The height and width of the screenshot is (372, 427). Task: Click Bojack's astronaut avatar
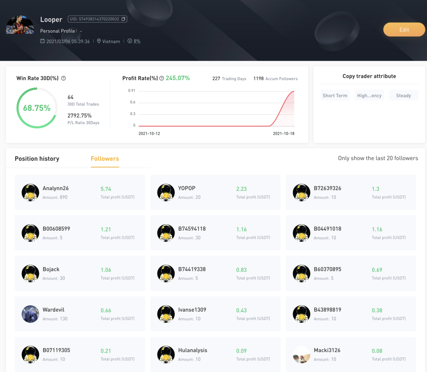[x=30, y=273]
